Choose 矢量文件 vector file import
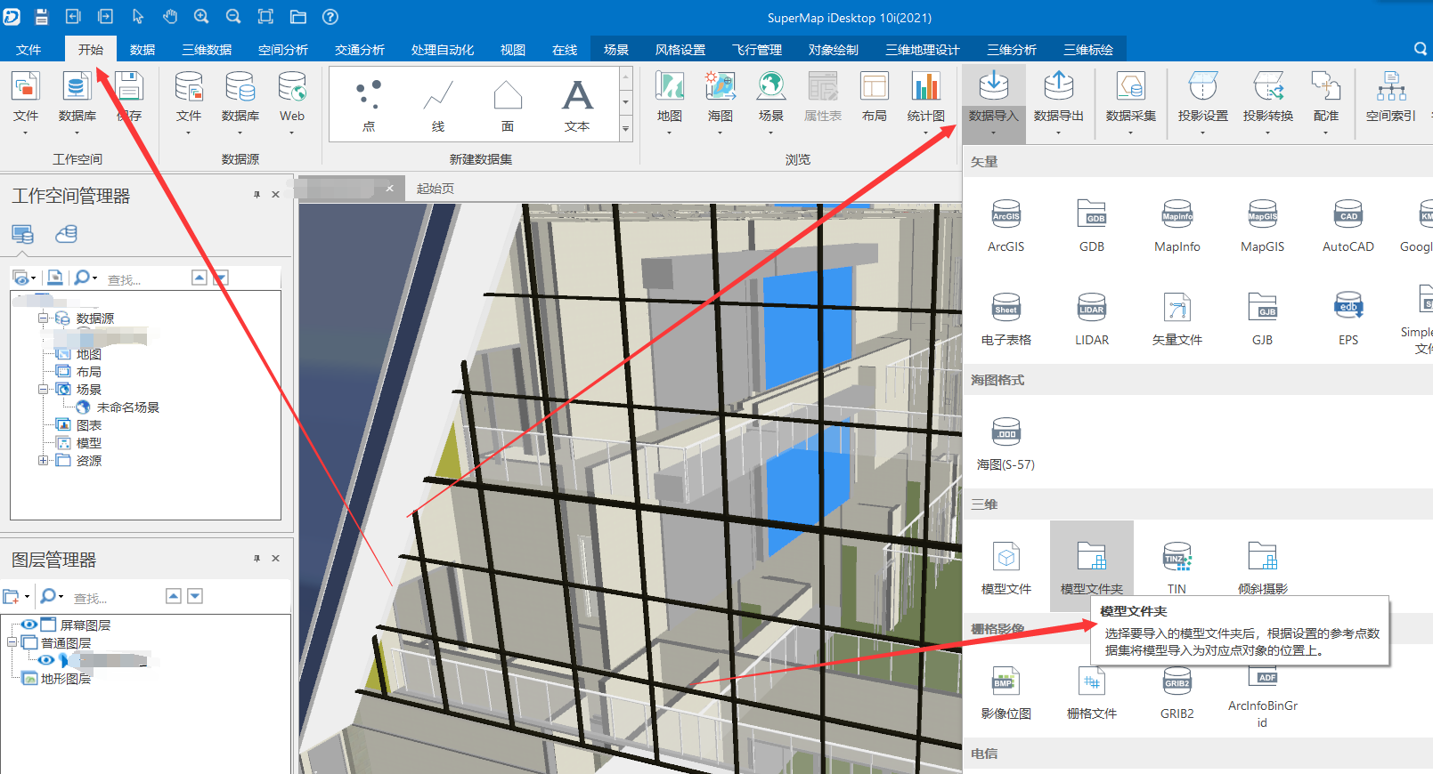The image size is (1433, 774). coord(1177,319)
